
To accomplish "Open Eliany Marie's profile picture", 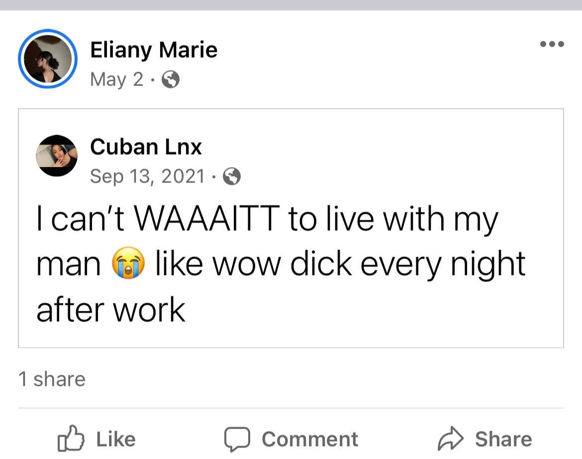I will (48, 59).
